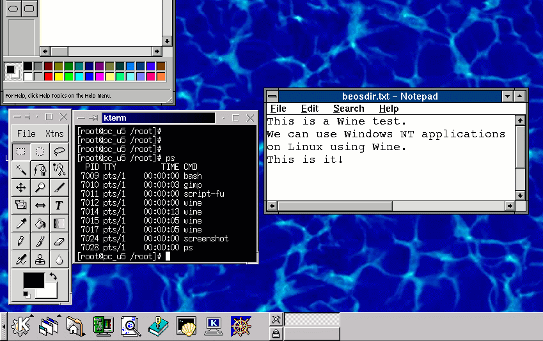Select the Paintbrush tool in GIMP
This screenshot has height=341, width=543.
point(40,241)
